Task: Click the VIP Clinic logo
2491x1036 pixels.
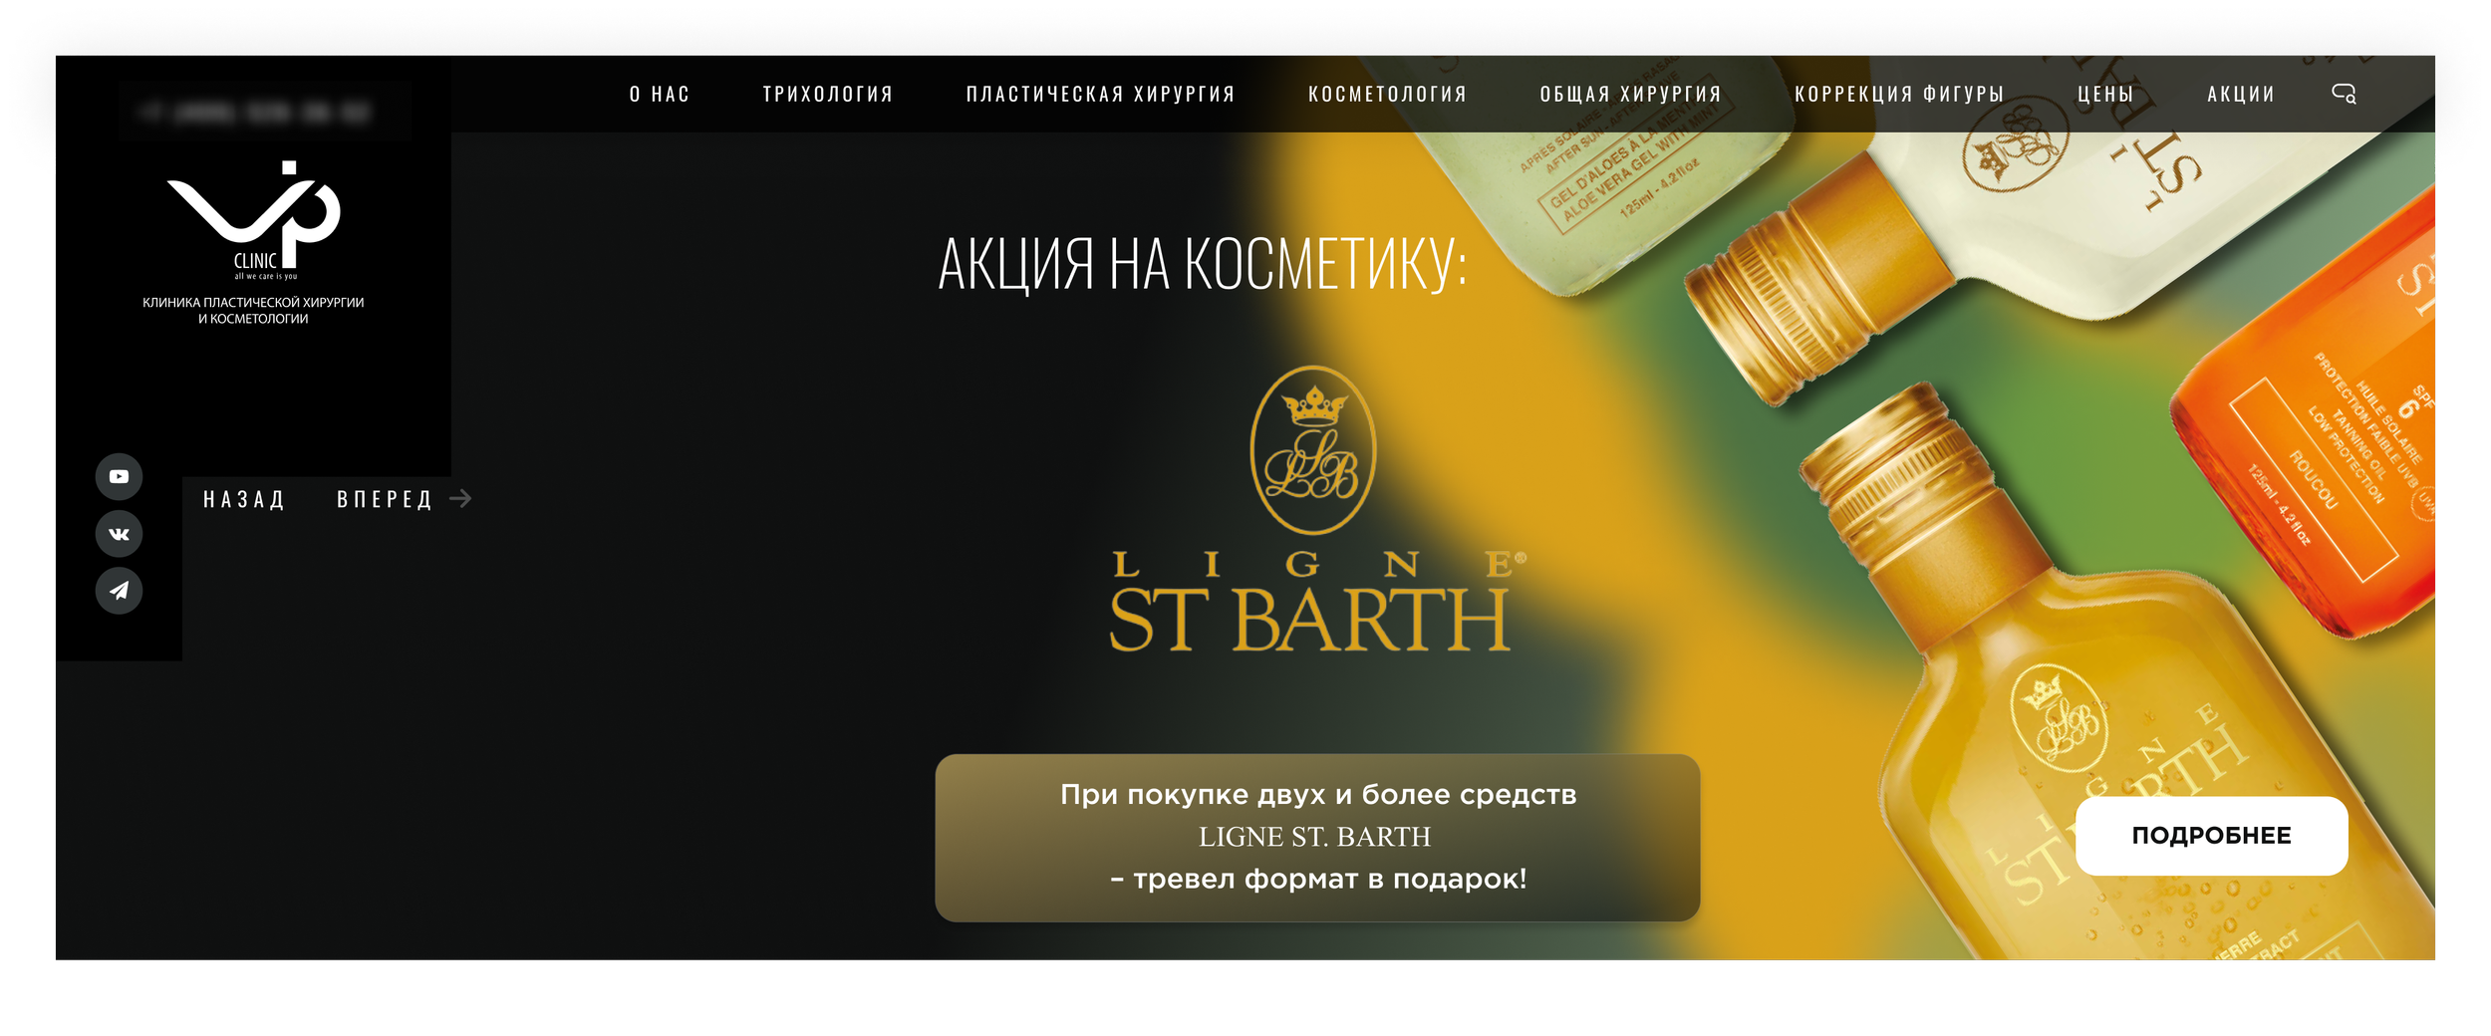Action: [254, 220]
